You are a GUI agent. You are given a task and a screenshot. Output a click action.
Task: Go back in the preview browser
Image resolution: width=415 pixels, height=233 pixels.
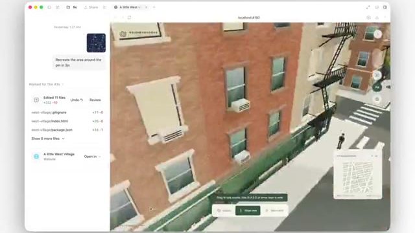point(115,17)
